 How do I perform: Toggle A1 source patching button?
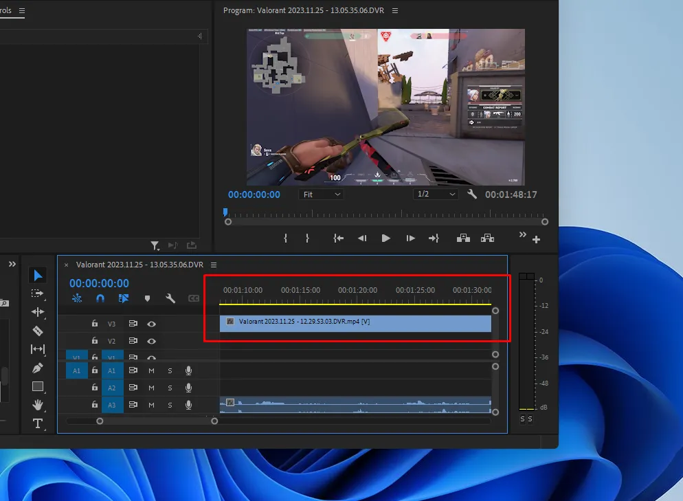pos(77,370)
